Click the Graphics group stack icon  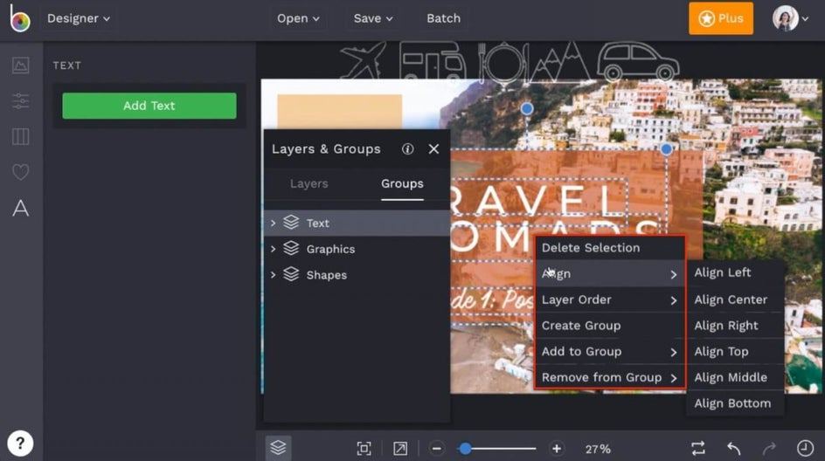coord(291,248)
